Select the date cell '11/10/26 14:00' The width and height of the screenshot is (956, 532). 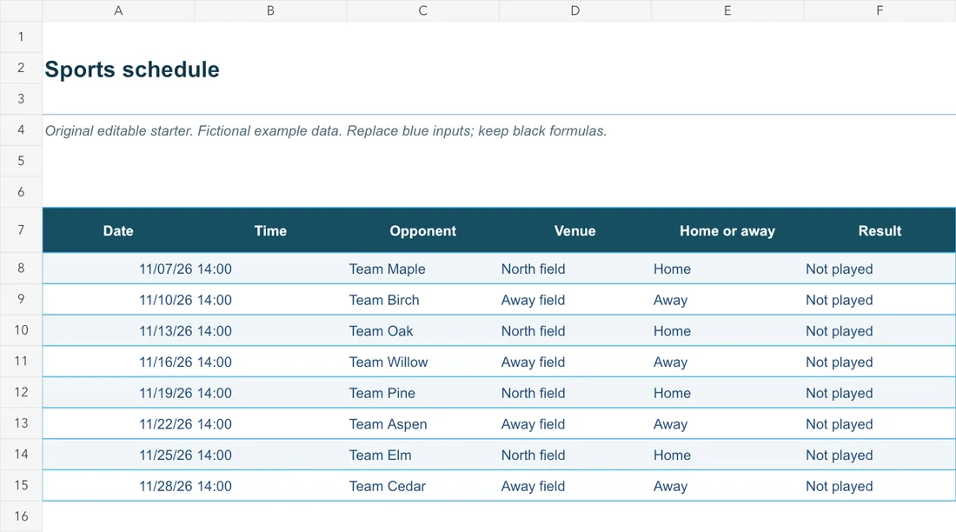click(x=185, y=300)
